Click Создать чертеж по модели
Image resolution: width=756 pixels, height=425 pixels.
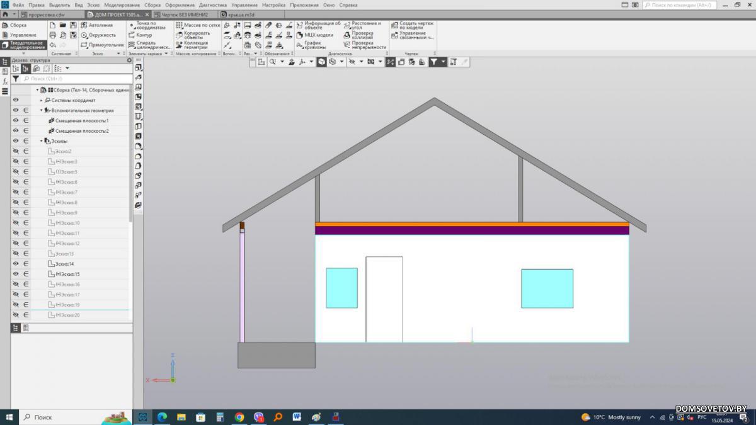412,25
